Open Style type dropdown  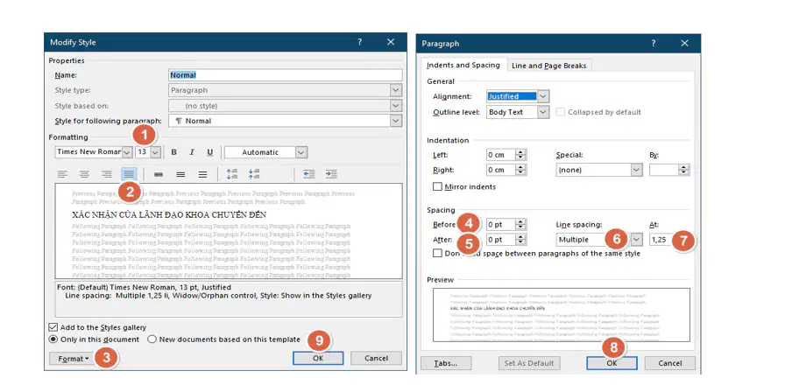pyautogui.click(x=396, y=90)
